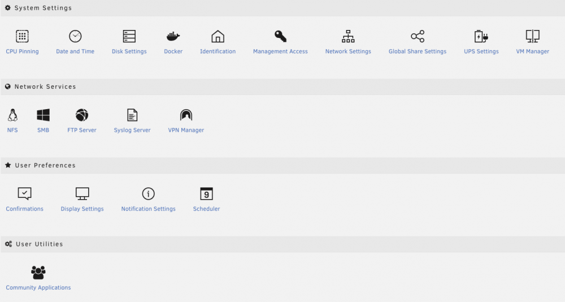Click the Confirmations checkmark bubble icon
Image resolution: width=565 pixels, height=302 pixels.
(x=24, y=194)
